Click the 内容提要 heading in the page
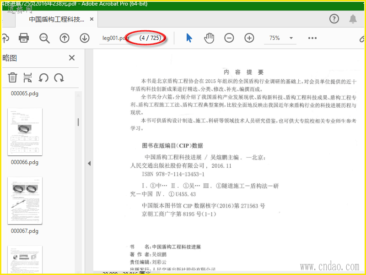366x275 pixels. (x=244, y=72)
